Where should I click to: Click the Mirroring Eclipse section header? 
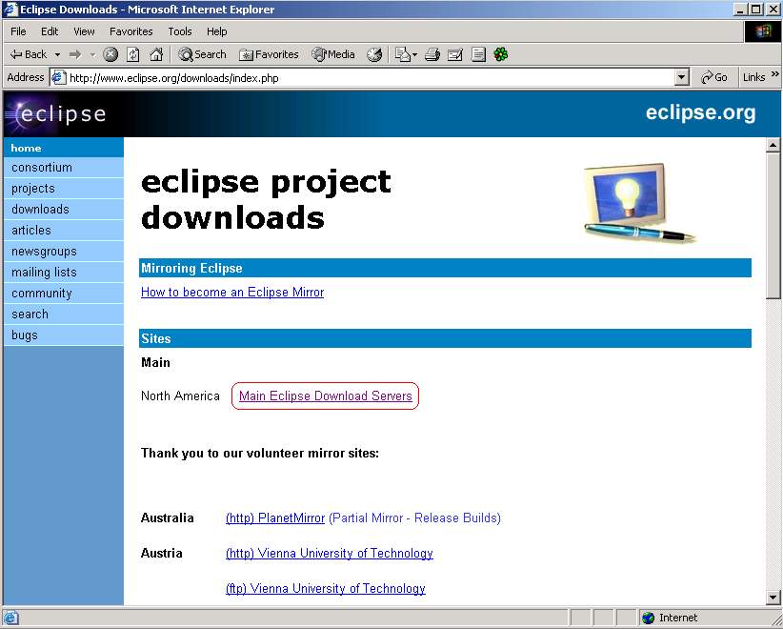pyautogui.click(x=445, y=269)
